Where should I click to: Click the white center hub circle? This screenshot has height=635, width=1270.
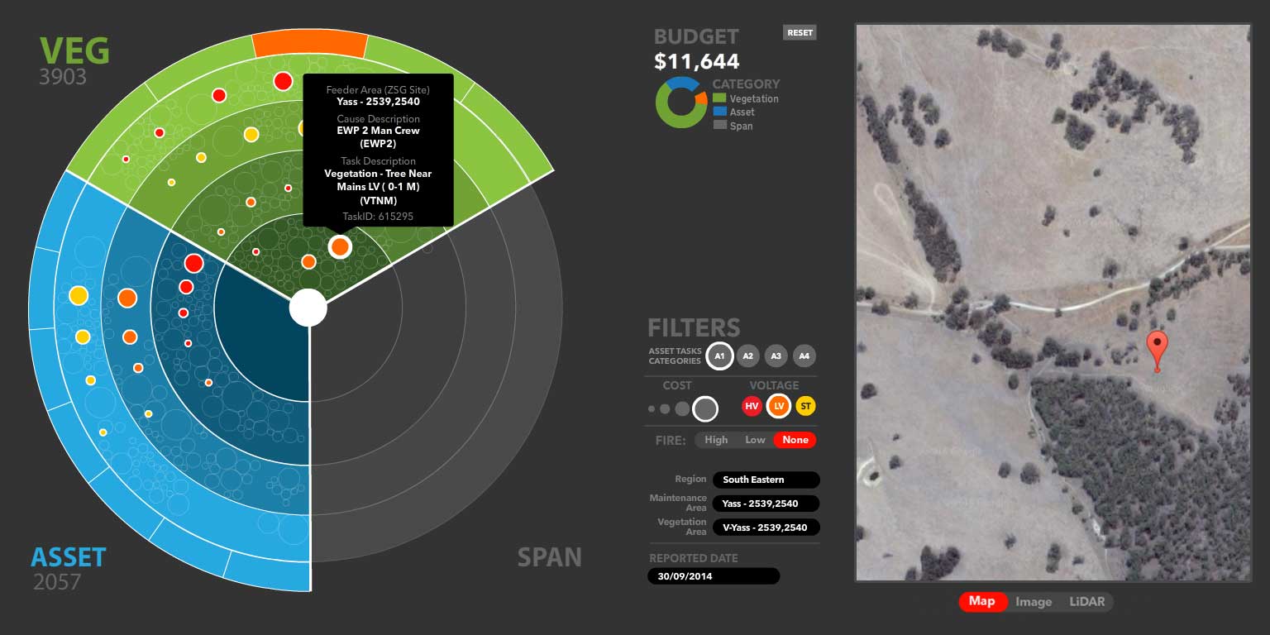coord(308,308)
